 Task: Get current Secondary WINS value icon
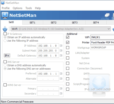pos(61,93)
